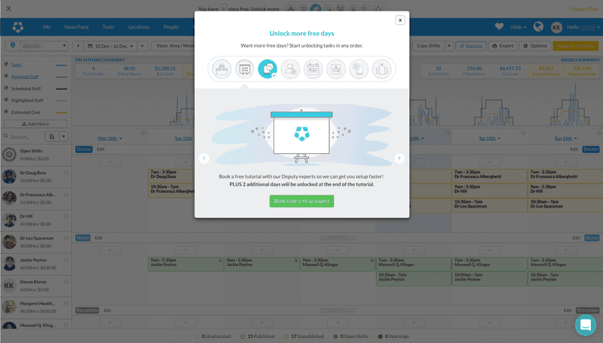Open options circle for Kieran Kieran
Screen dimensions: 603x343
coord(66,282)
